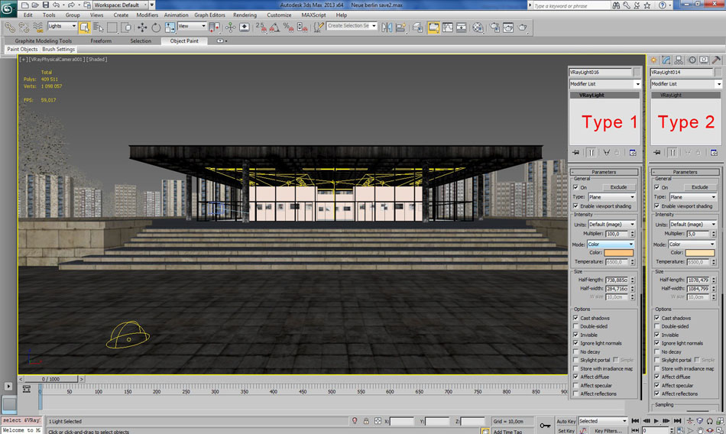The height and width of the screenshot is (434, 726).
Task: Select the Move tool in main toolbar
Action: click(143, 27)
